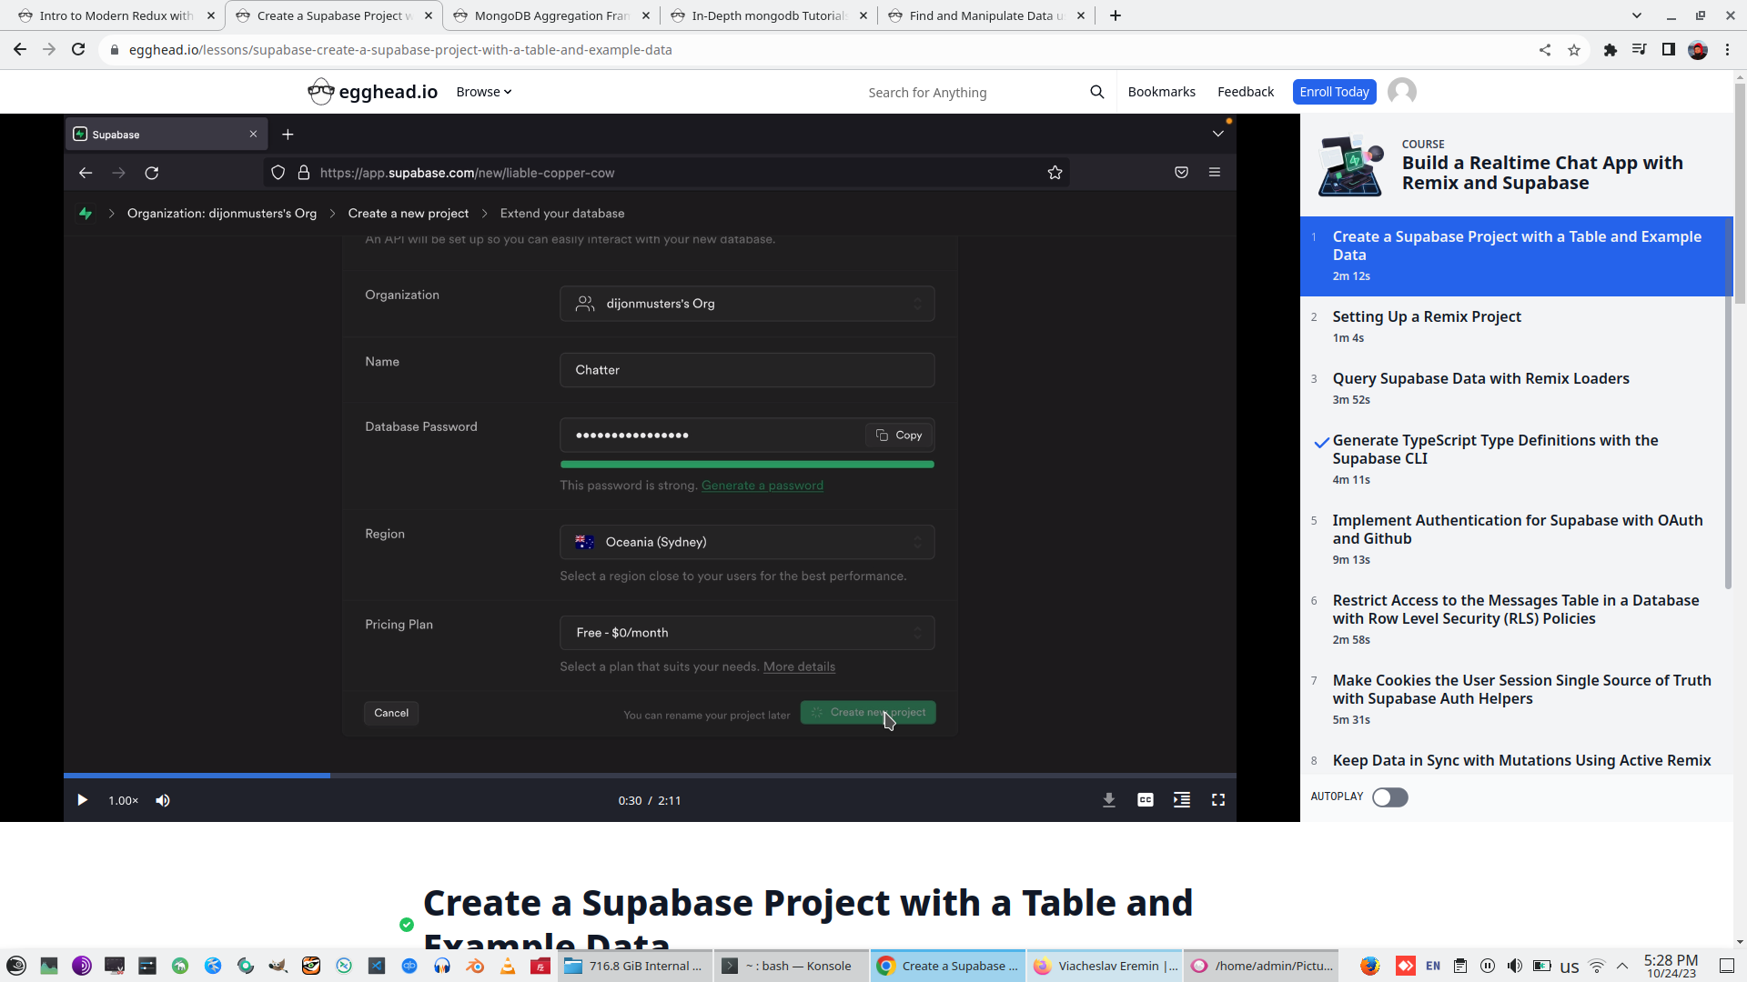Toggle theater mode icon in player

(1181, 800)
